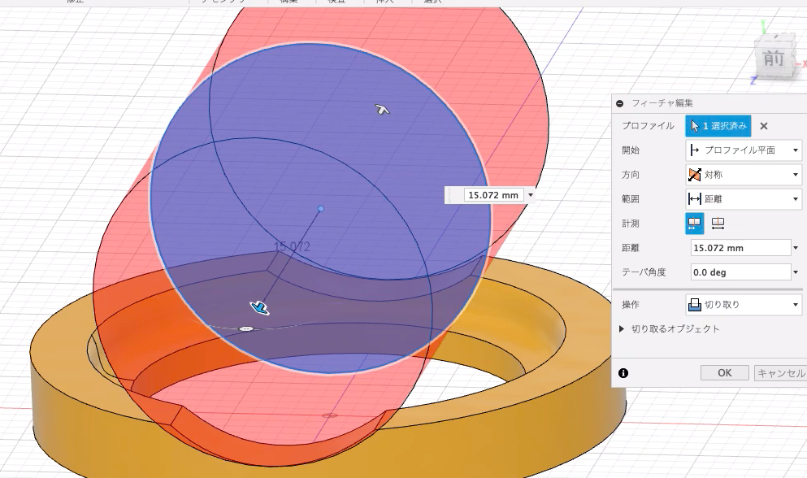Open the 方向 対称 dropdown
The width and height of the screenshot is (807, 478).
(744, 175)
